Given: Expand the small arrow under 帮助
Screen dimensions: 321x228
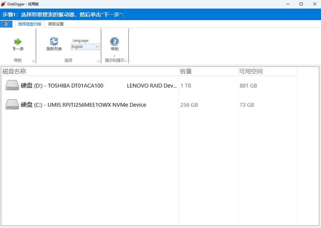Looking at the screenshot, I should (114, 56).
